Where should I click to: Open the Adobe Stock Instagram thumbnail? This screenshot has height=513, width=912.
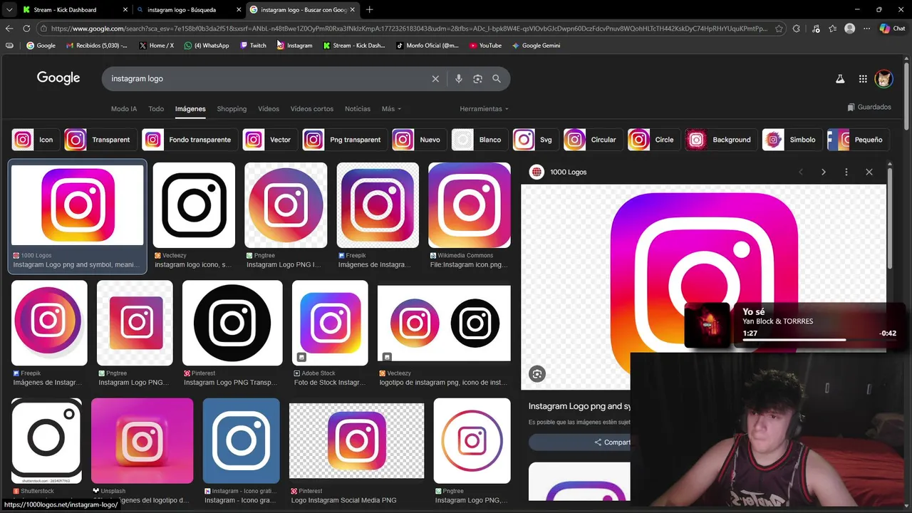330,323
